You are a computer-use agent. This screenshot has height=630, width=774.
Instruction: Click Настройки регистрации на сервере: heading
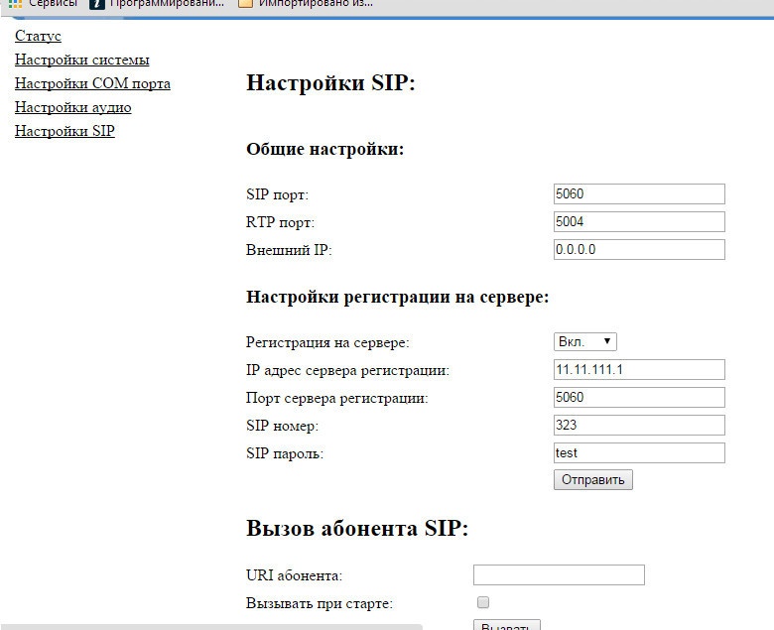(397, 297)
